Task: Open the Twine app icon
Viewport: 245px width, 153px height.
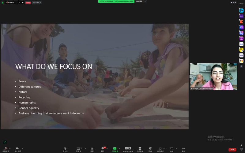Action: tap(241, 55)
